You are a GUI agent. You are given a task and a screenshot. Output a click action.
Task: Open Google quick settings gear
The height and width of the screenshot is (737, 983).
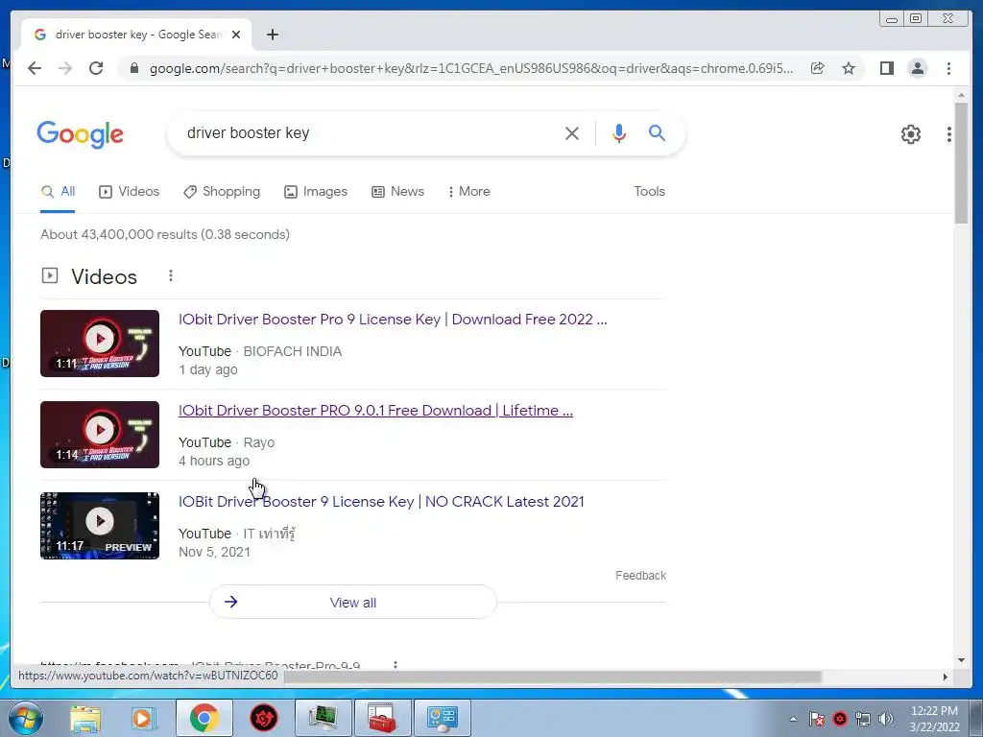point(911,134)
